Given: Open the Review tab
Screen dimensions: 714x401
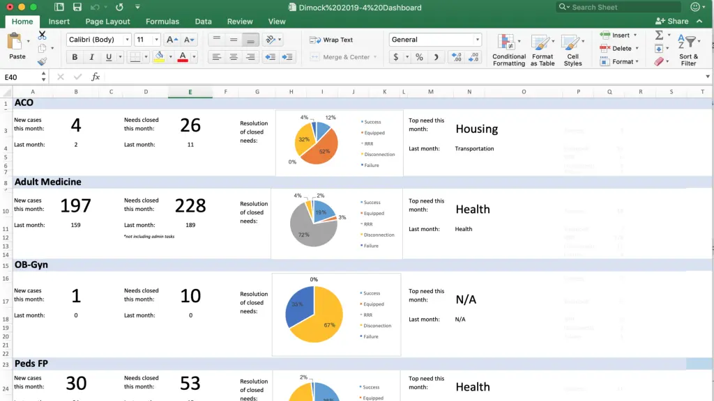Looking at the screenshot, I should pos(240,22).
